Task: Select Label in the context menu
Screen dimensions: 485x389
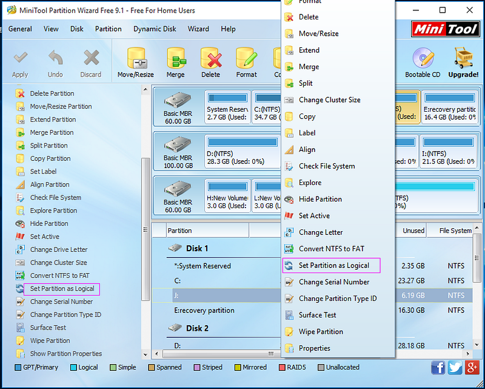Action: coord(307,133)
